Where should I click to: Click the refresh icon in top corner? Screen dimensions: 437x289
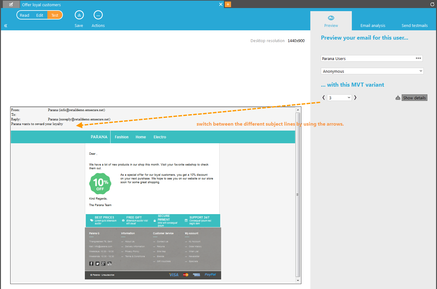click(432, 4)
